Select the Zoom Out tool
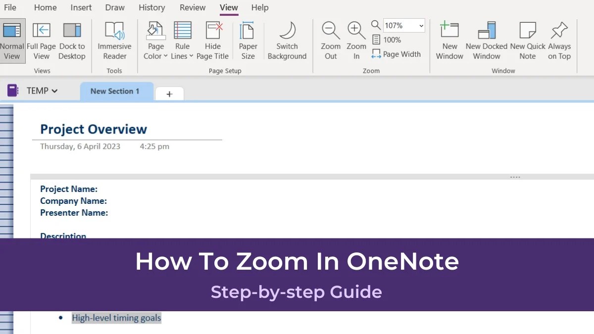This screenshot has height=334, width=594. (x=330, y=40)
